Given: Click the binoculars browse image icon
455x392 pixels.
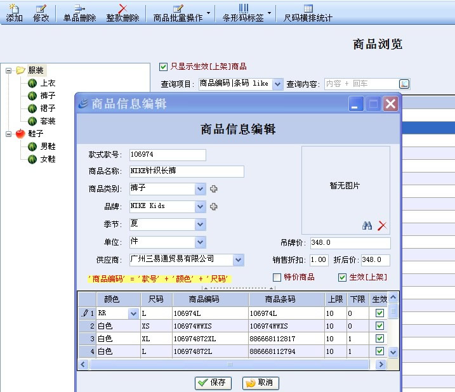Looking at the screenshot, I should 367,225.
